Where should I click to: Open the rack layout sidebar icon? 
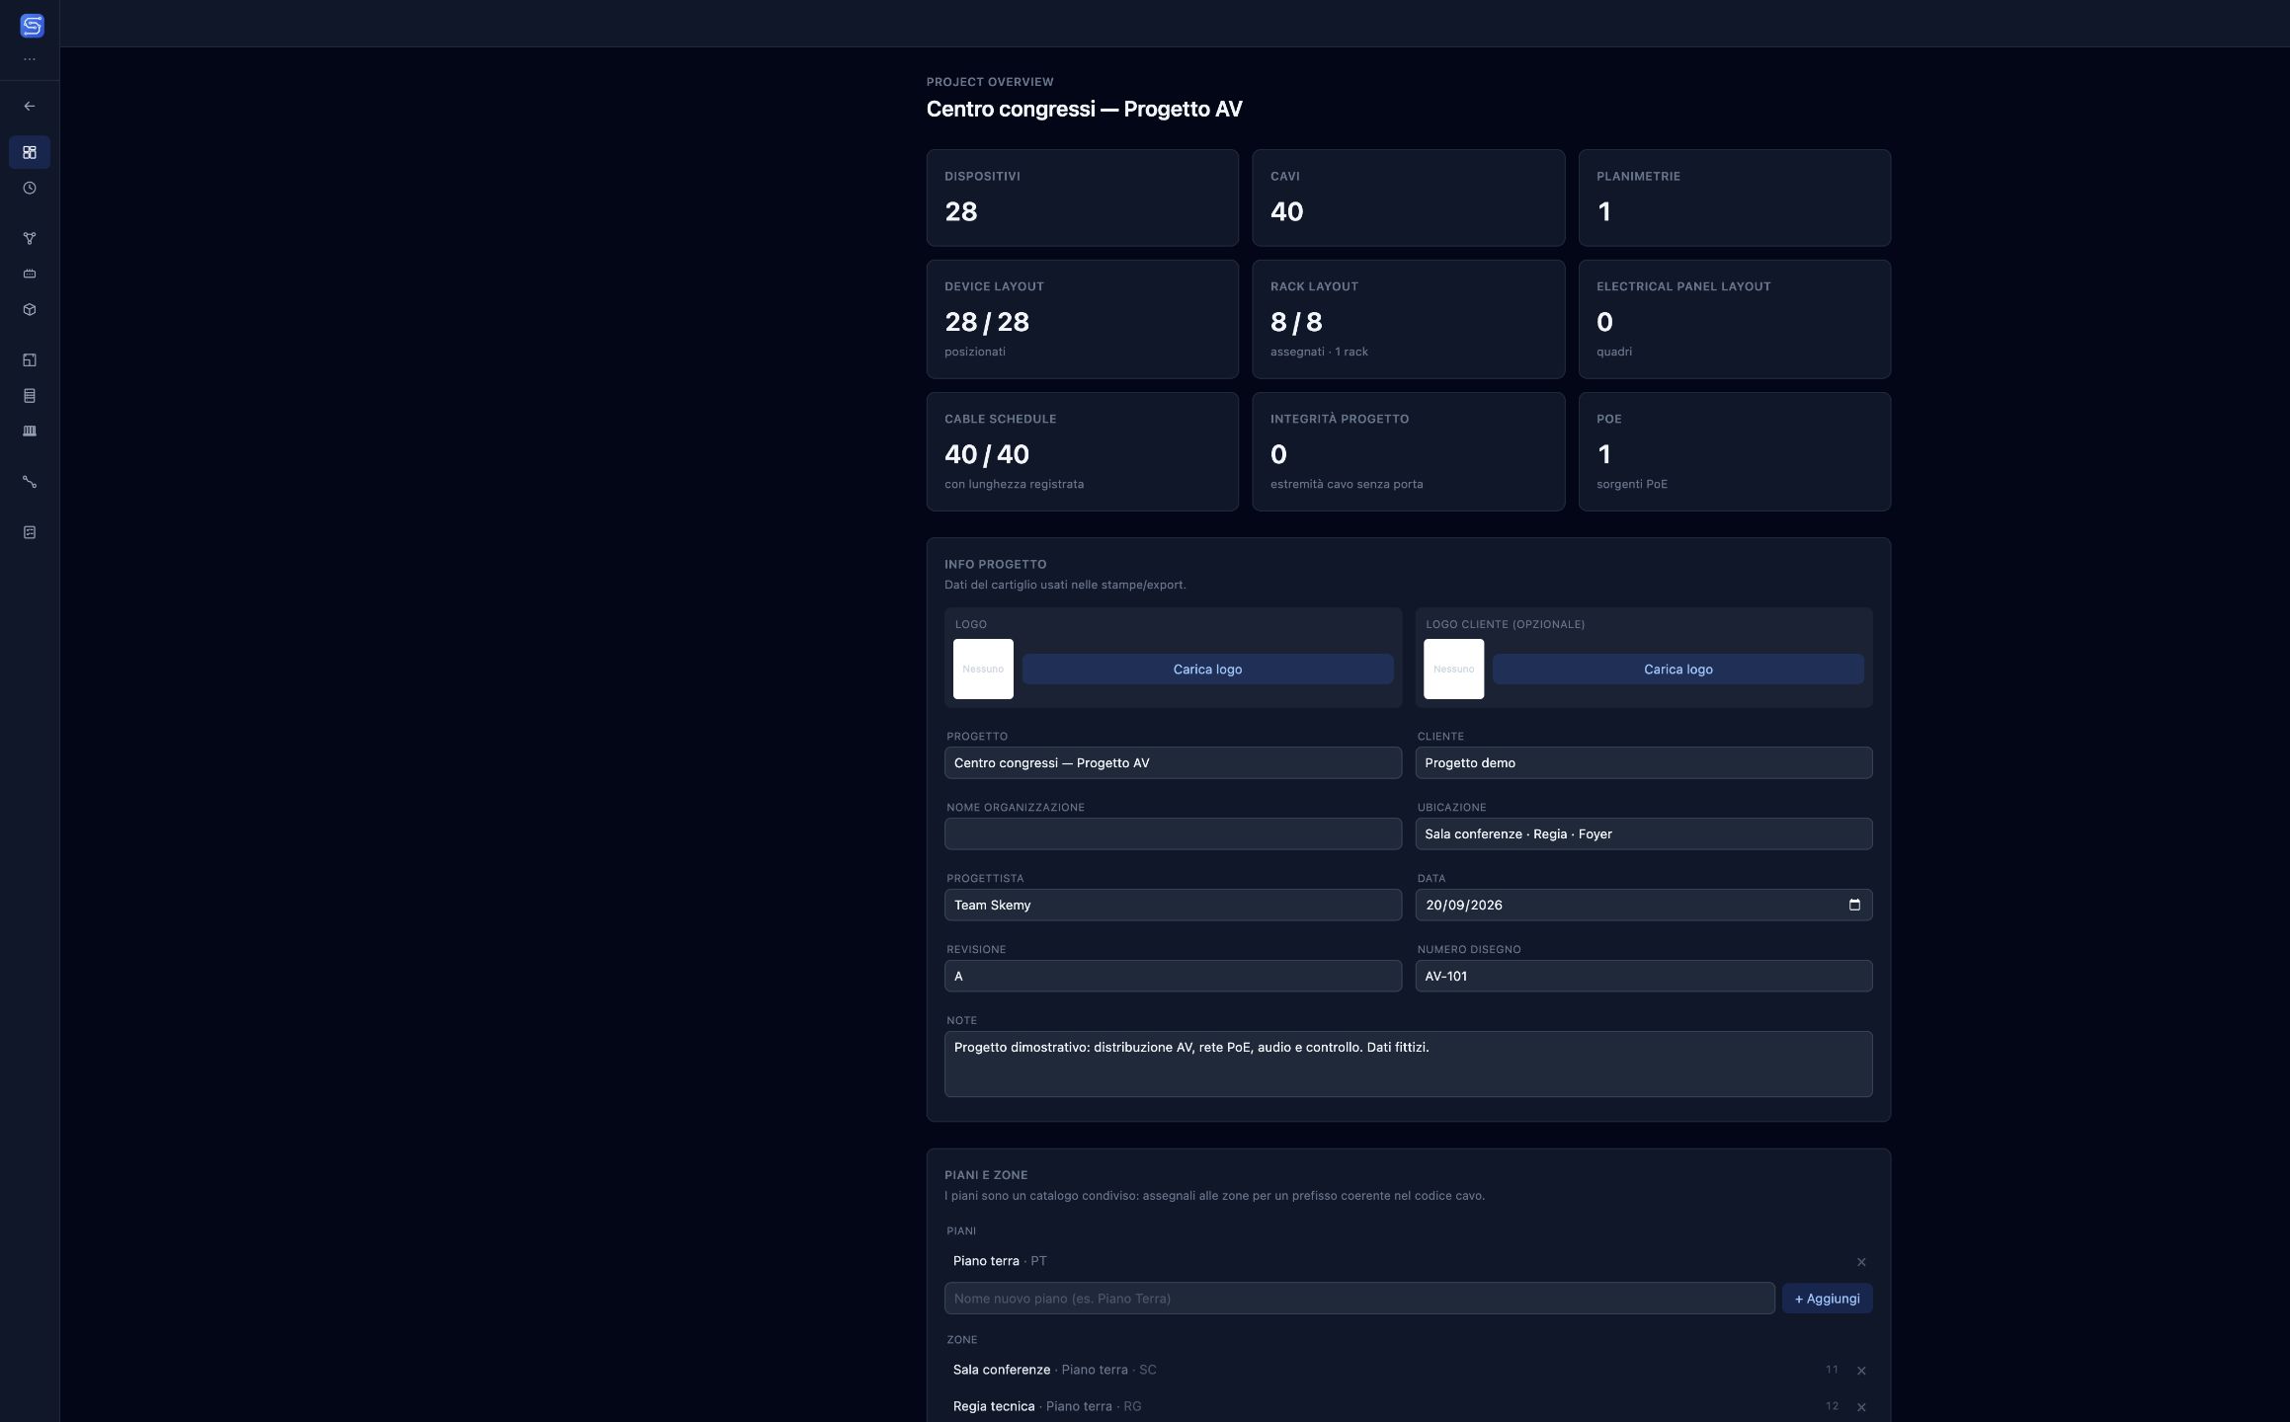tap(30, 396)
